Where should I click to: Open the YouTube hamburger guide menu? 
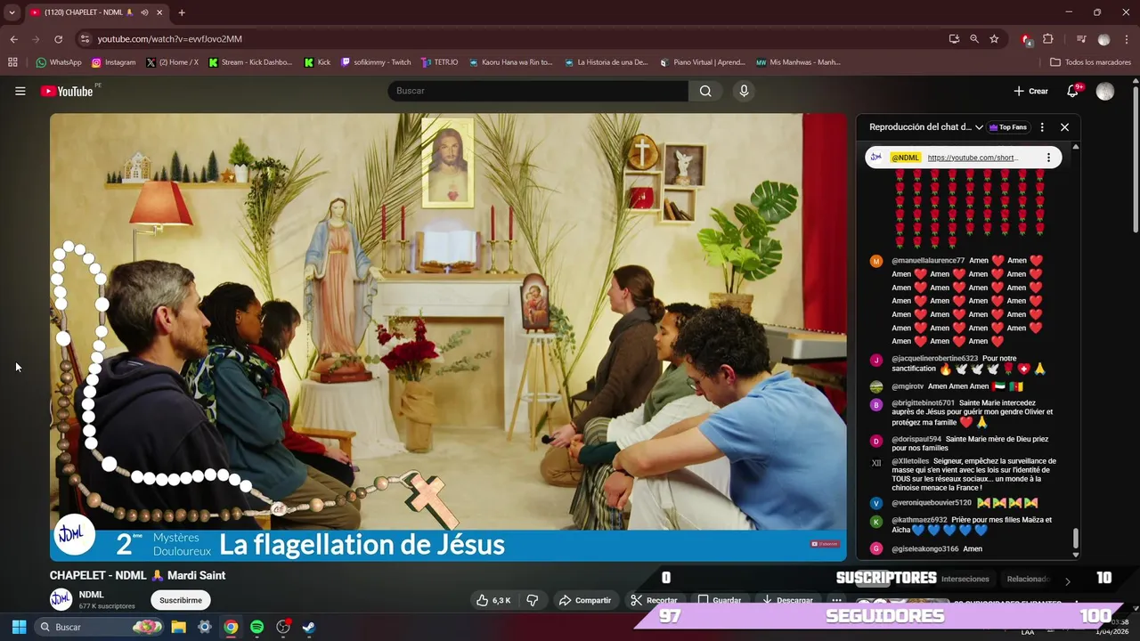pyautogui.click(x=20, y=91)
